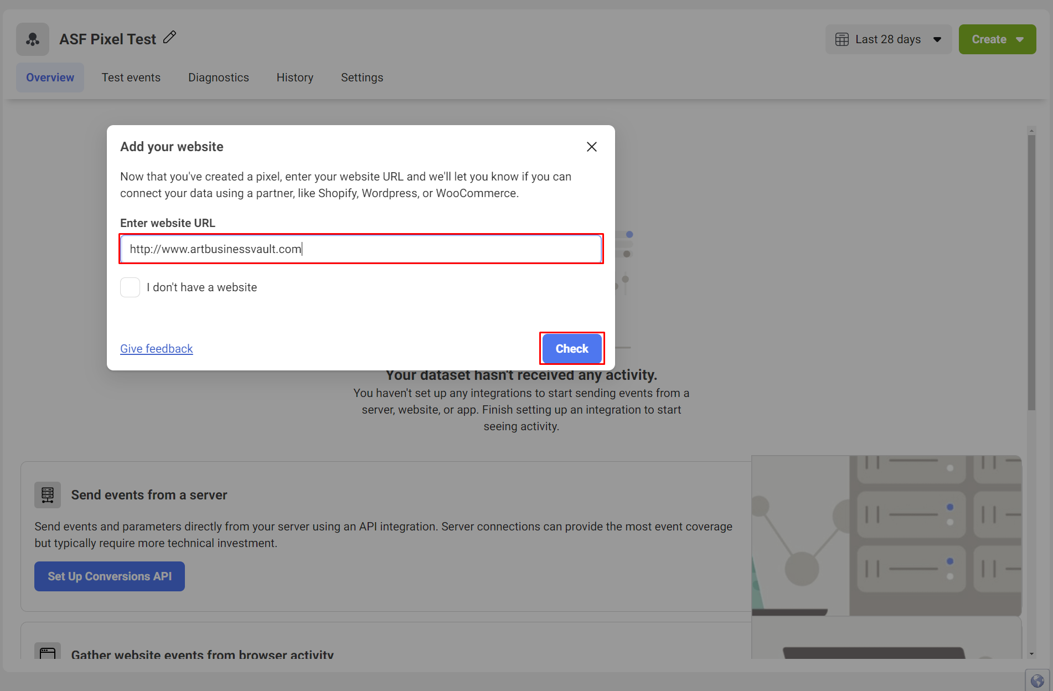This screenshot has height=691, width=1053.
Task: Switch to the Overview tab
Action: click(x=50, y=78)
